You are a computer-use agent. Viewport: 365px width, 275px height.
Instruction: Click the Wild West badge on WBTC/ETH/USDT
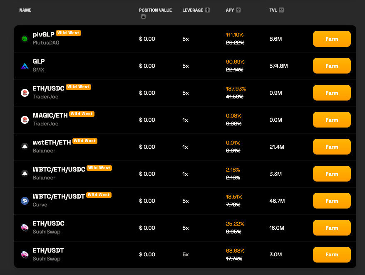(99, 195)
